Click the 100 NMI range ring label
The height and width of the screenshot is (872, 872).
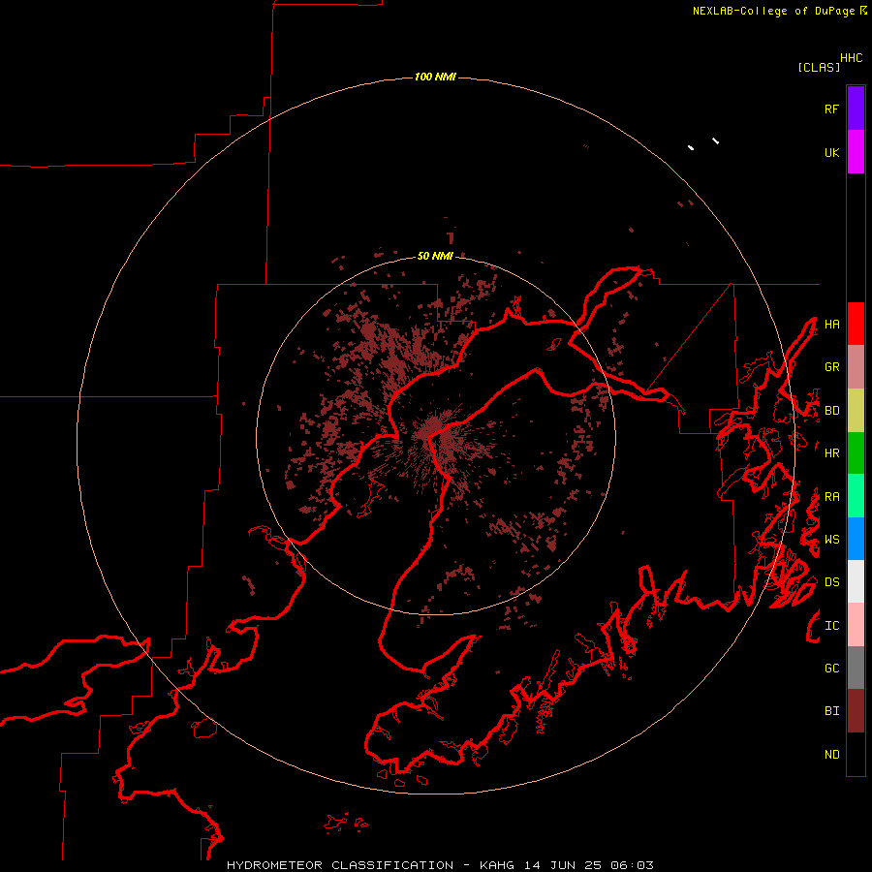(x=435, y=77)
